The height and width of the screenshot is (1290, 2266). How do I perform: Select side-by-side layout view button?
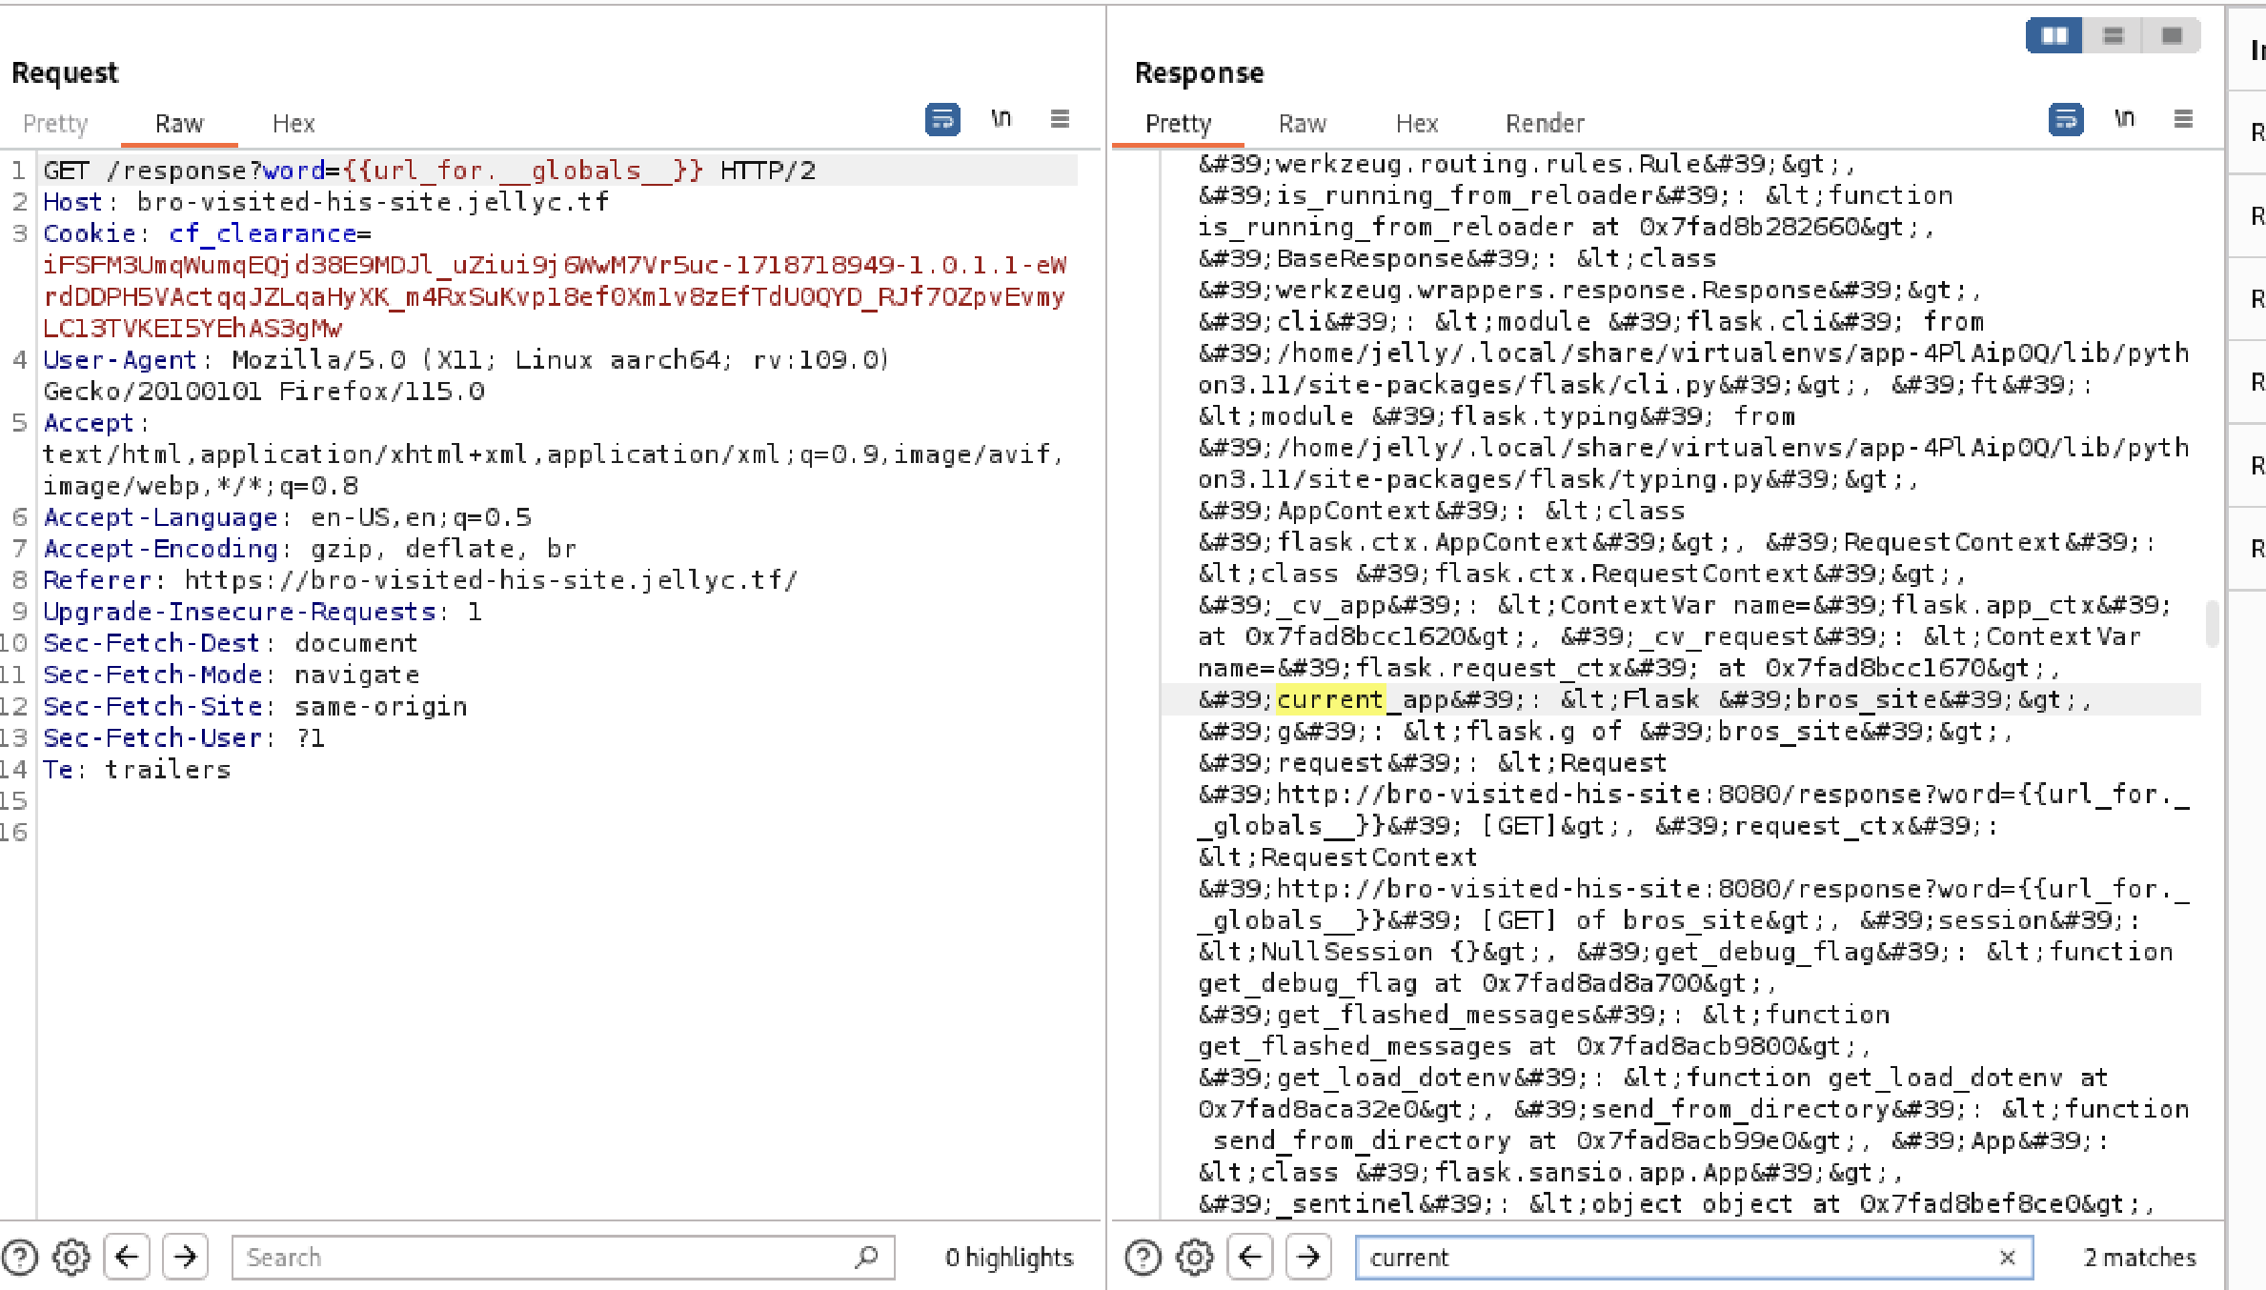2054,35
